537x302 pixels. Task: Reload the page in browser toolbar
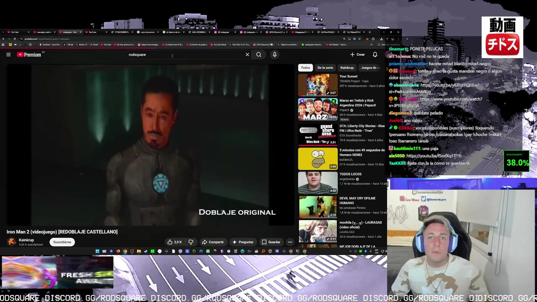(15, 39)
